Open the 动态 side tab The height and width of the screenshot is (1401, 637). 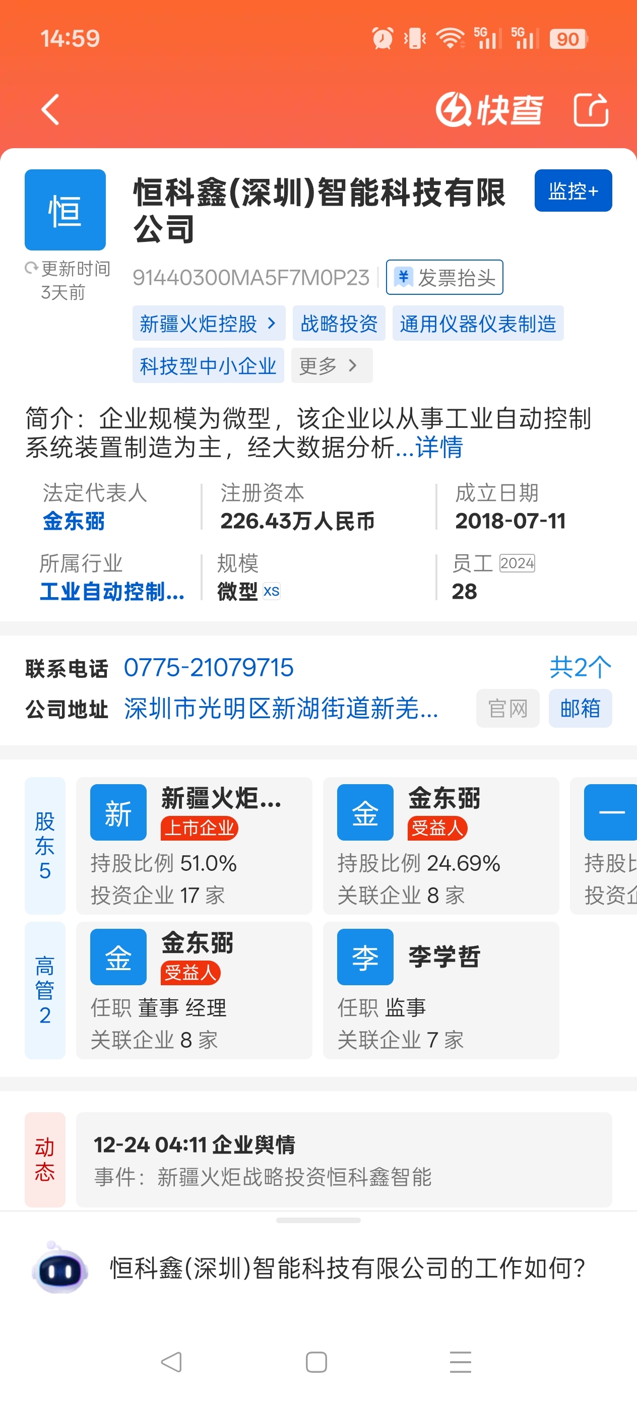click(x=45, y=1160)
